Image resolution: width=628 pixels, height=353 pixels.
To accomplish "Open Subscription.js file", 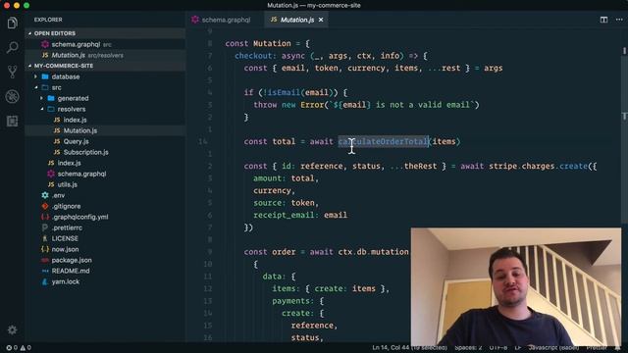I will click(x=85, y=152).
